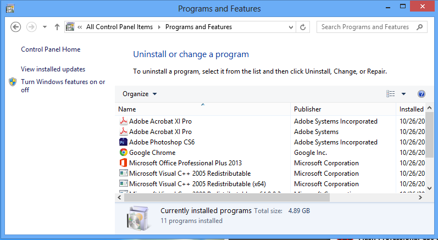Sort by the Name column header

coord(203,109)
